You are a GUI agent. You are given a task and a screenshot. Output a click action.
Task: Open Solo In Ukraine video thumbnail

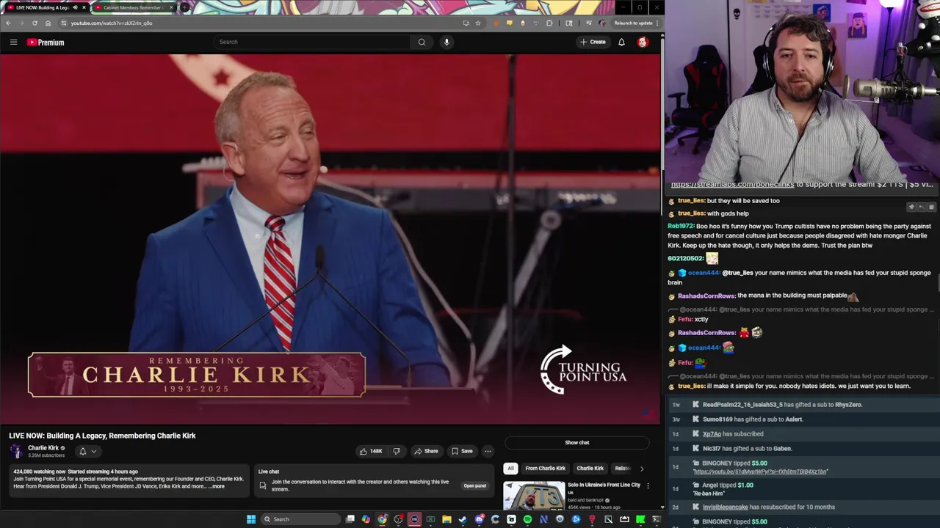tap(534, 496)
